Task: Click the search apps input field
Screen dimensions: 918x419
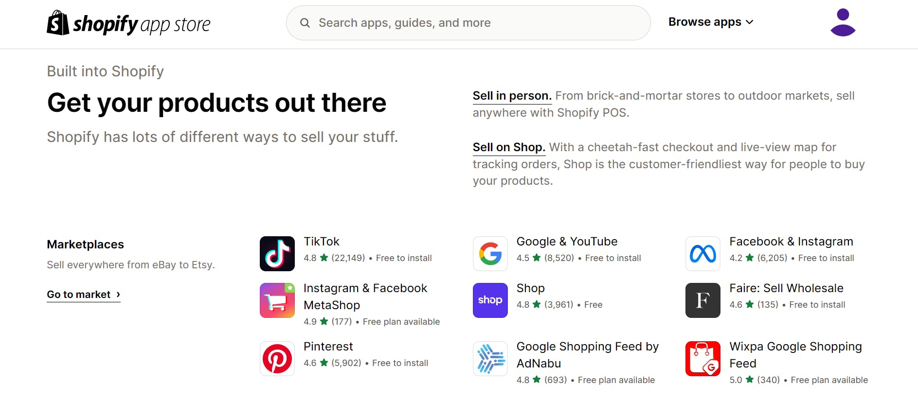Action: [438, 22]
